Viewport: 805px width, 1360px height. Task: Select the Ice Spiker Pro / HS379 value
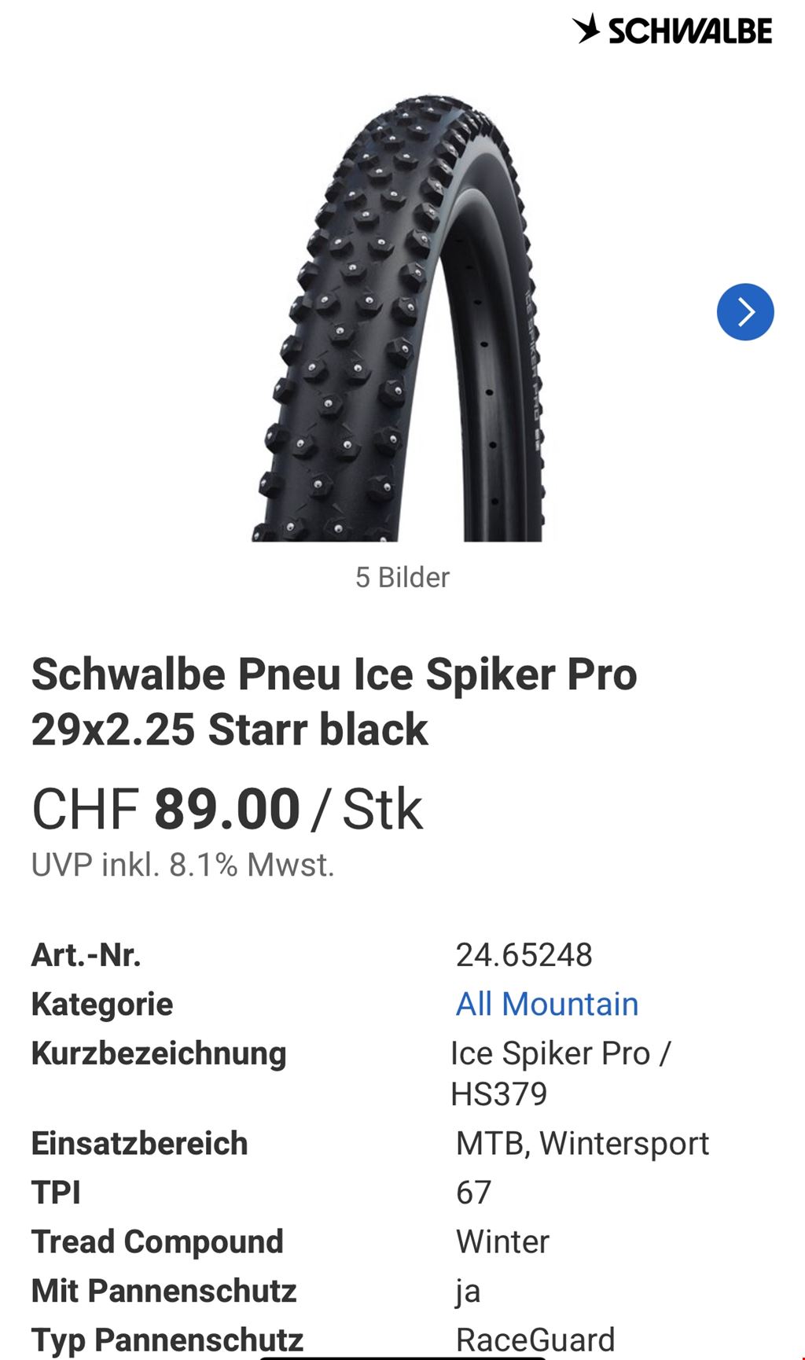[560, 1073]
